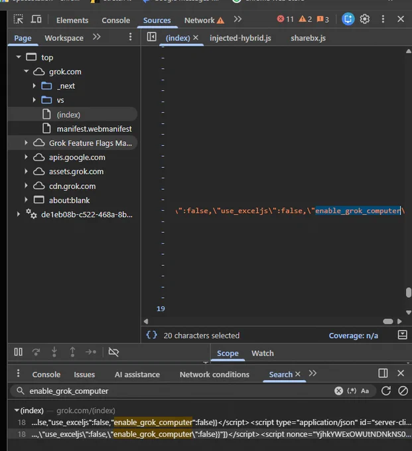Expand the apis.google.com node
412x451 pixels.
(x=26, y=157)
